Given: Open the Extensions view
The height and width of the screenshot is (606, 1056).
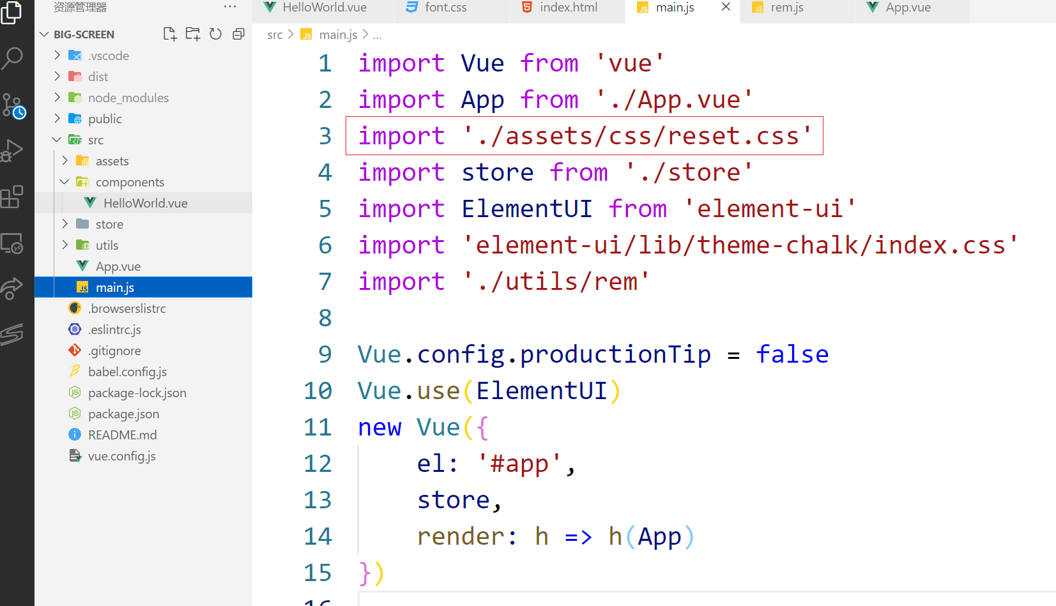Looking at the screenshot, I should [x=12, y=197].
